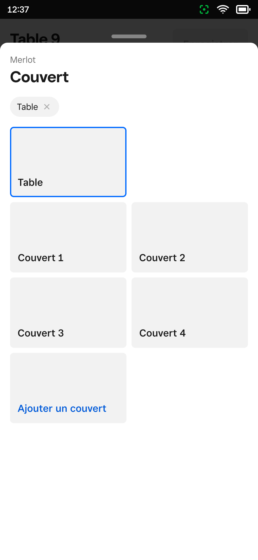Tap the dimmed Table 9 title behind sheet

(35, 38)
